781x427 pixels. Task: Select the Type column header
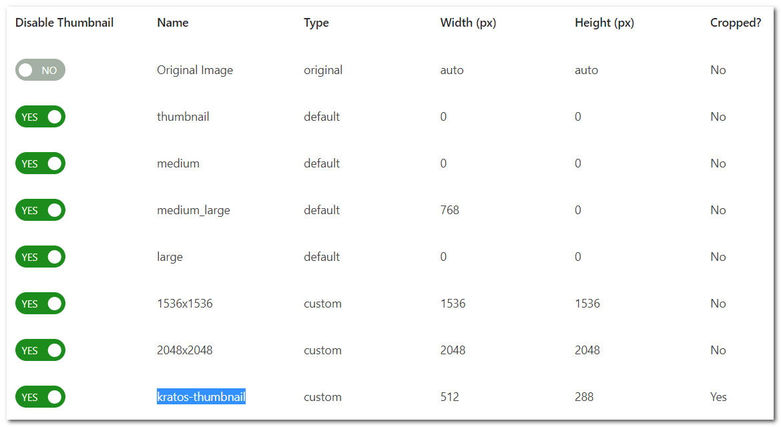[316, 23]
